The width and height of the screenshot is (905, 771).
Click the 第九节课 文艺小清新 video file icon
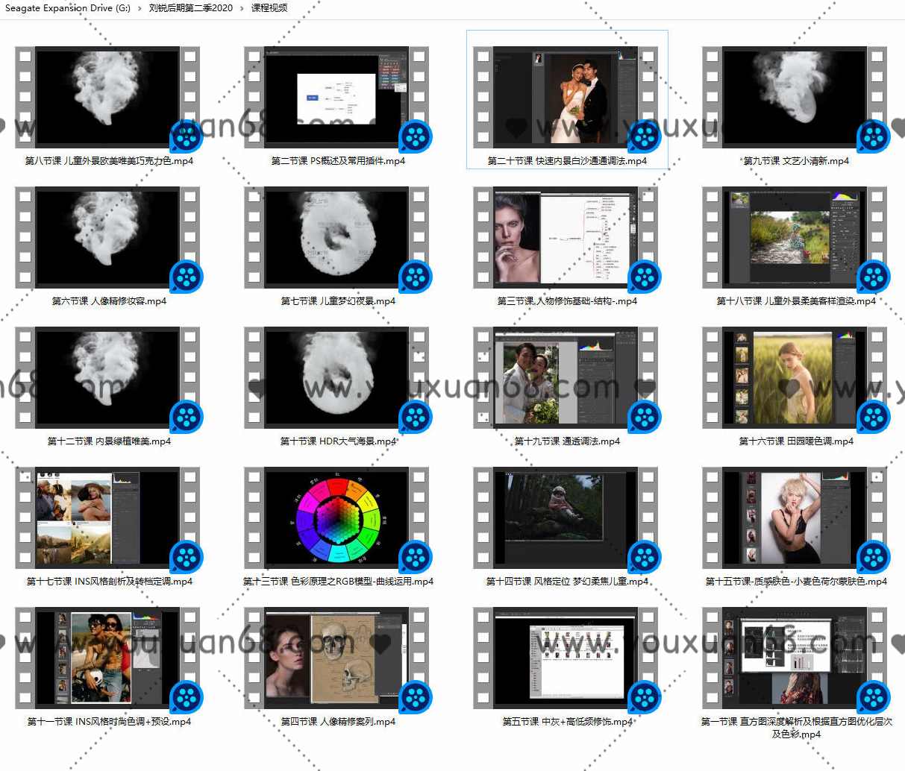[795, 97]
